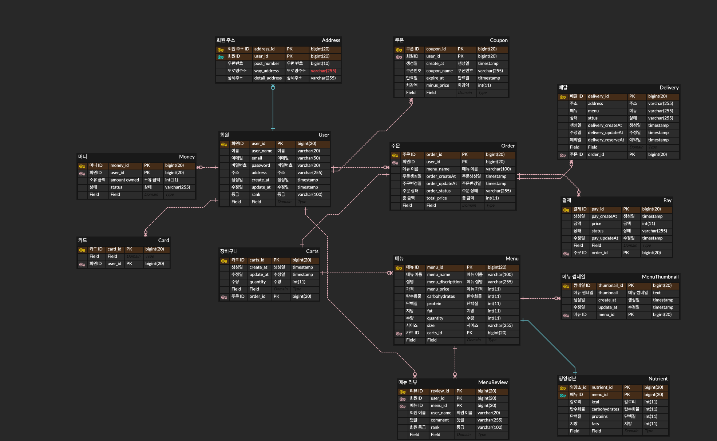Click the cyan key icon beside Nutrient menu_id
Viewport: 717px width, 441px height.
tap(563, 395)
